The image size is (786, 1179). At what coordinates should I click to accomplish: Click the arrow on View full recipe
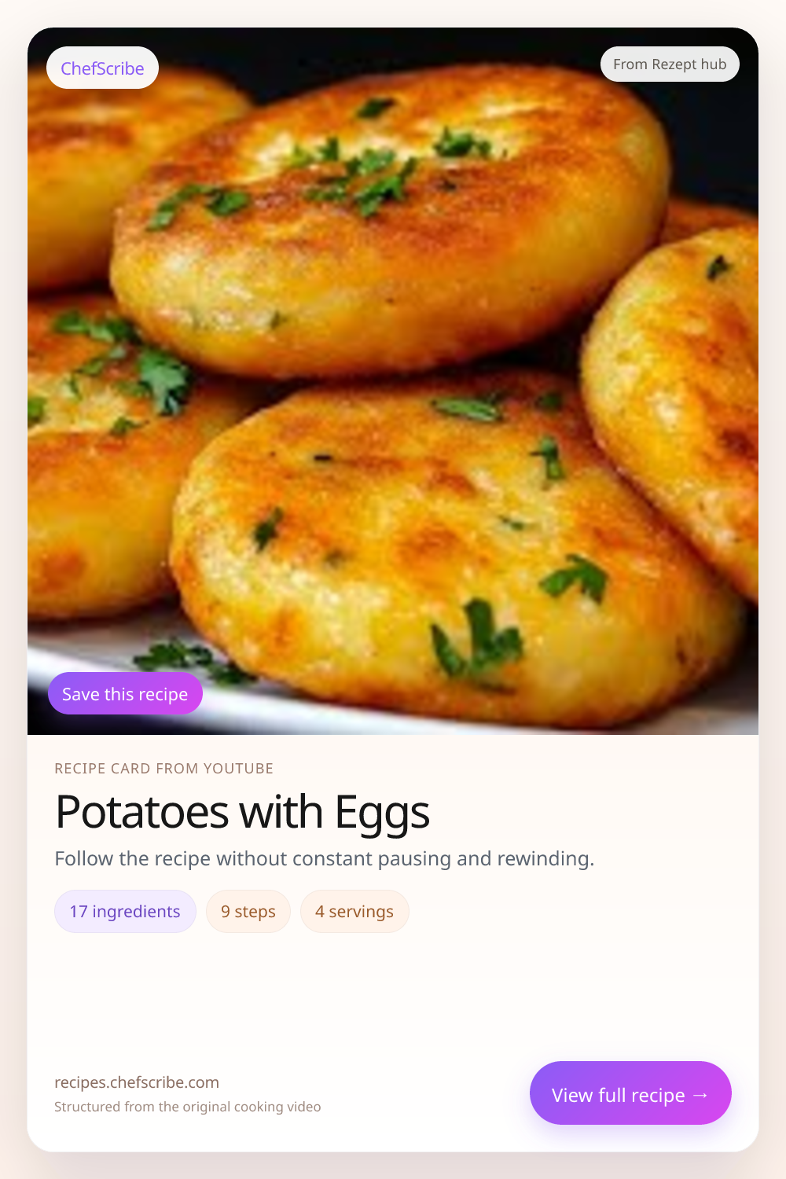[x=701, y=1095]
